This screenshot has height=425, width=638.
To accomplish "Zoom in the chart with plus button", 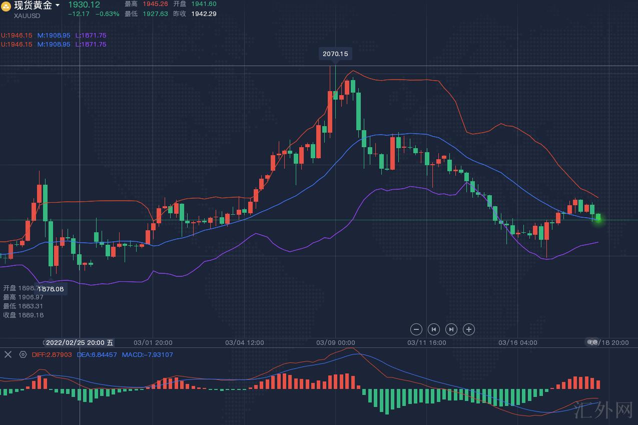I will pyautogui.click(x=468, y=329).
